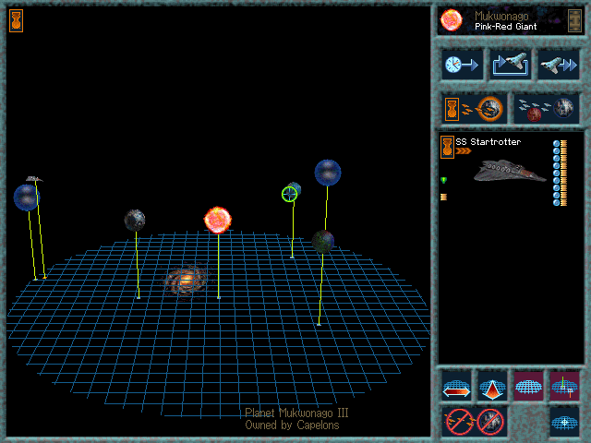Click the Owned by Capelons caption text
Viewport: 591px width, 443px height.
(292, 425)
